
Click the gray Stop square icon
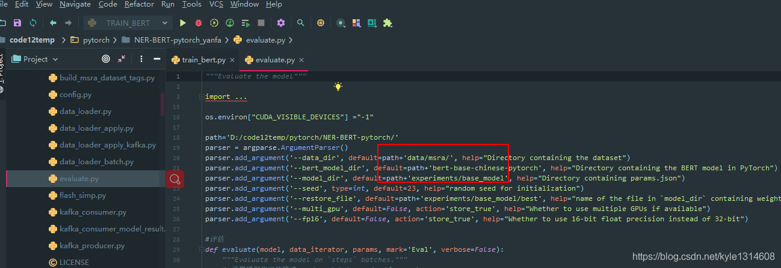point(261,23)
